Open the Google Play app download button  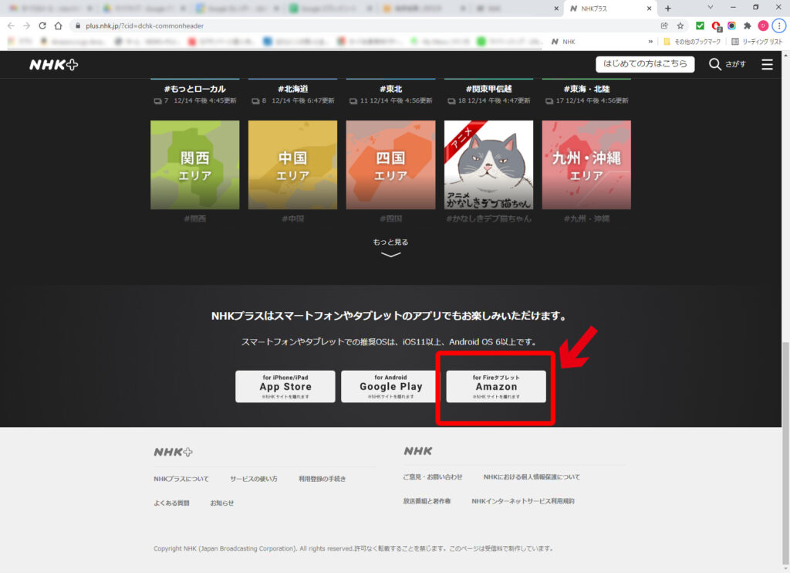pyautogui.click(x=390, y=386)
